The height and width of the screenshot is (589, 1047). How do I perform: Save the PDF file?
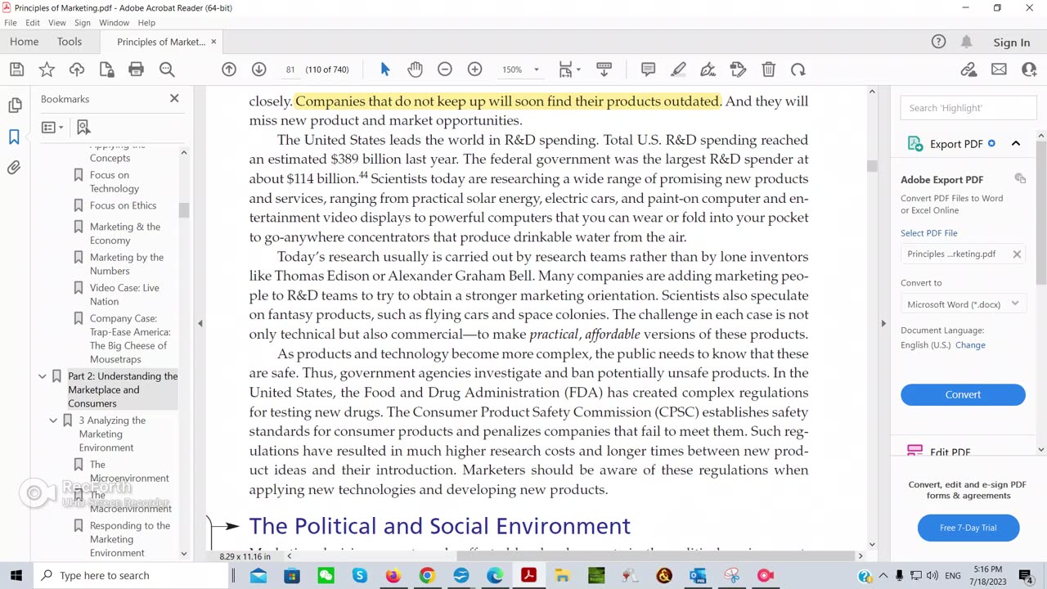16,70
